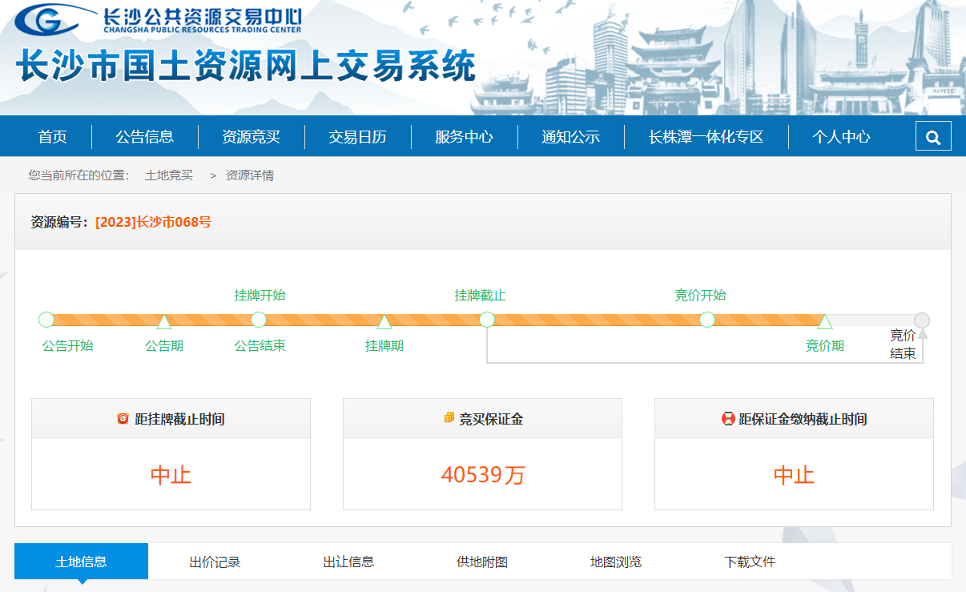
Task: Select the 土地信息 tab
Action: [x=81, y=562]
